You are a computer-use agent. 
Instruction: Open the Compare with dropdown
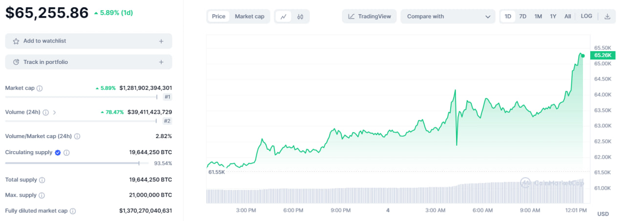tap(448, 17)
